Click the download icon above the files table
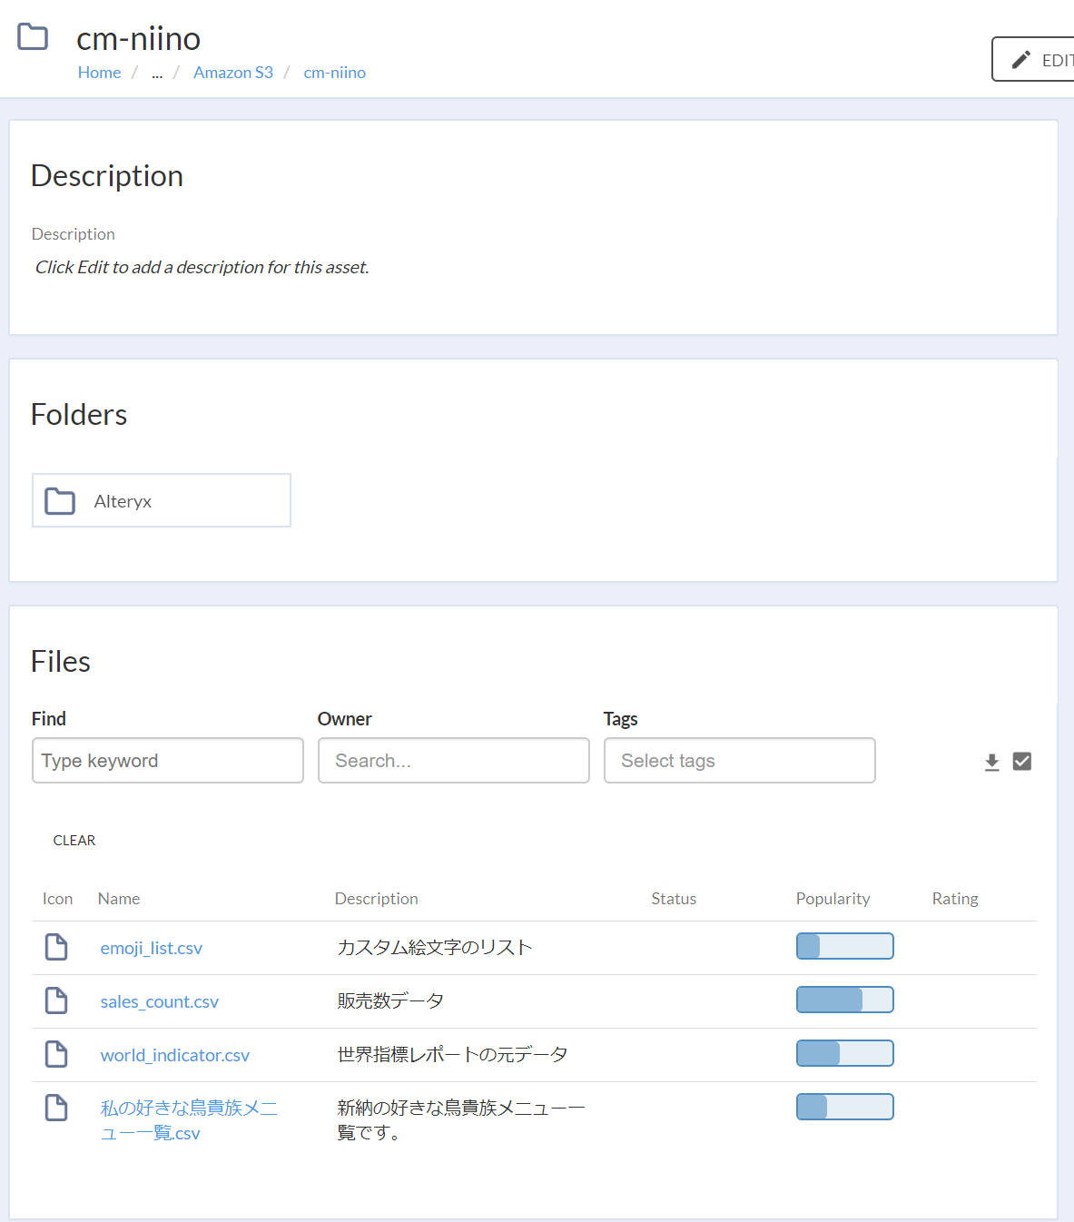The height and width of the screenshot is (1222, 1074). (x=991, y=762)
